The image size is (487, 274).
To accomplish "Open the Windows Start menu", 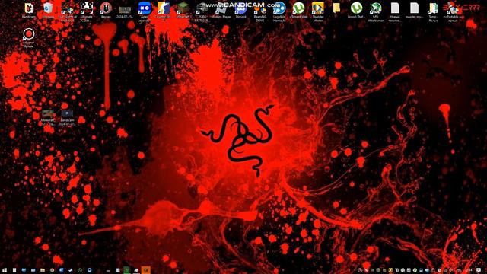I will pyautogui.click(x=5, y=271).
